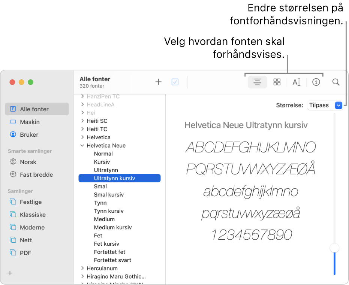Screen dimensions: 349x285
Task: Select the Norsk smart collection
Action: click(x=28, y=162)
